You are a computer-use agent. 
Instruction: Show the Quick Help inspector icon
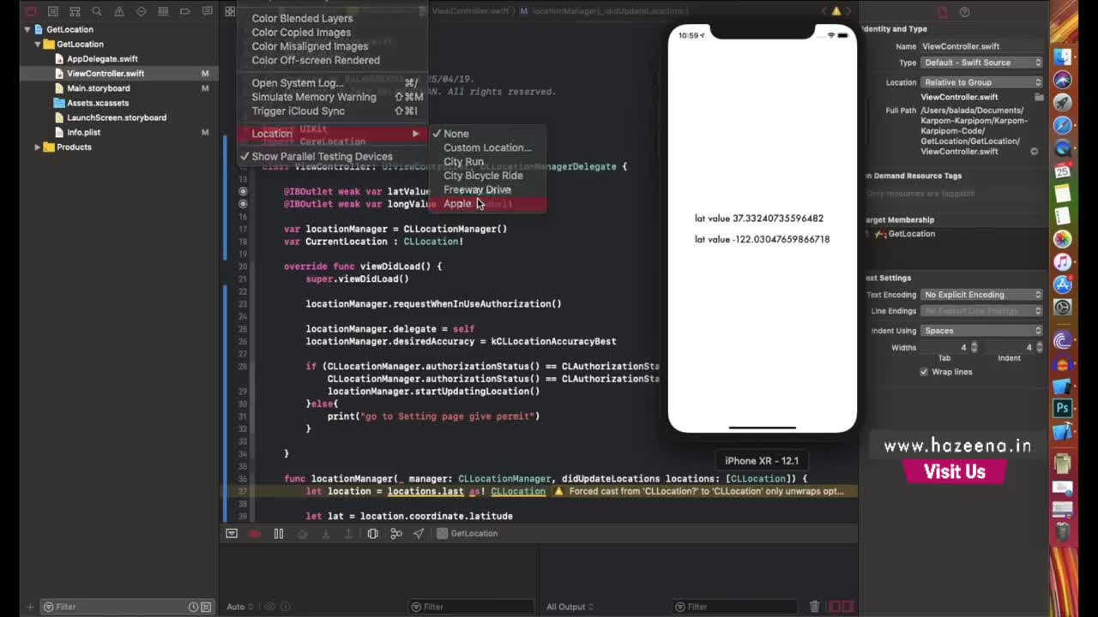(x=965, y=12)
